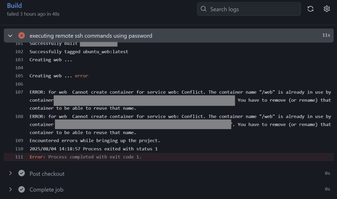
Task: Select log line number 111
Action: 19,157
